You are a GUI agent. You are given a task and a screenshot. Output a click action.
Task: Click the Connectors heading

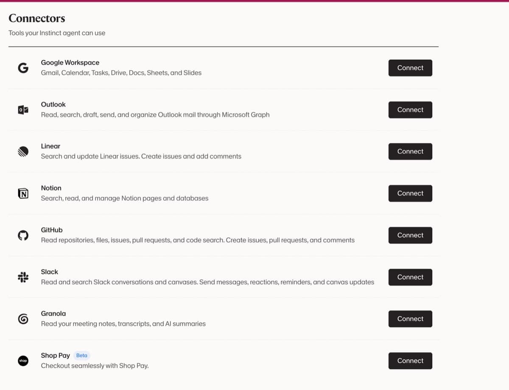pos(37,18)
